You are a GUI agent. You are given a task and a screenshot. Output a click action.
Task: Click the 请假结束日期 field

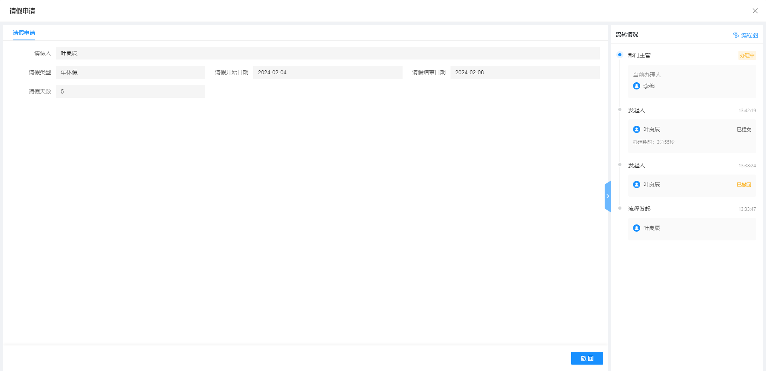pos(525,72)
